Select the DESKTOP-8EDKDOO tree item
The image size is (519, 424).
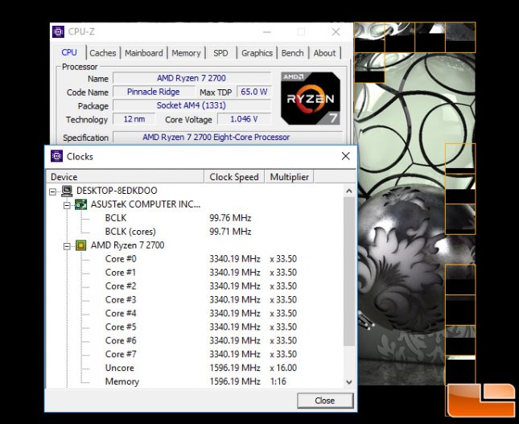click(x=117, y=191)
